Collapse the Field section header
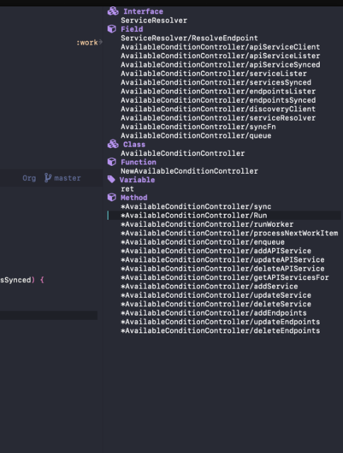Screen dimensions: 343x453 coord(132,29)
